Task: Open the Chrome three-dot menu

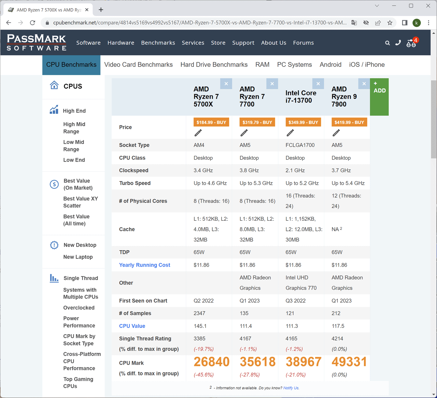Action: point(428,23)
